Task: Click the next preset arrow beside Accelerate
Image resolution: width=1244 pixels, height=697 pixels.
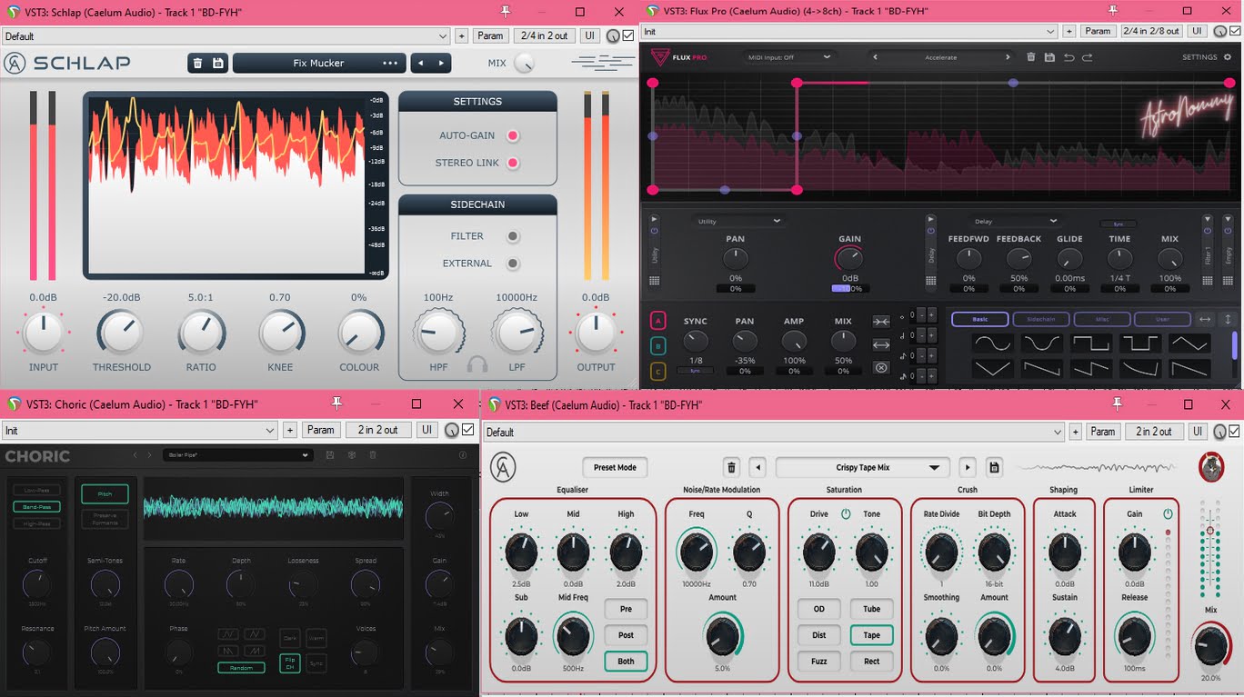Action: pos(1008,56)
